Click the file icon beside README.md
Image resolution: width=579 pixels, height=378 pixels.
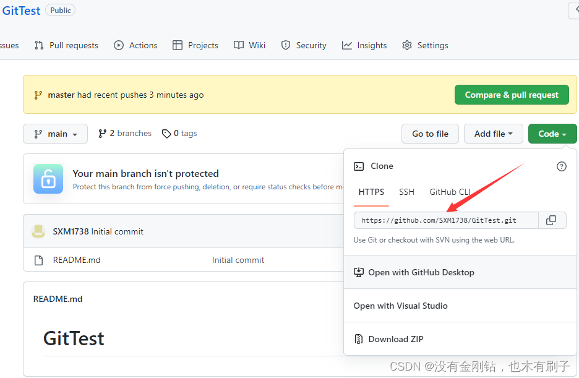[38, 260]
